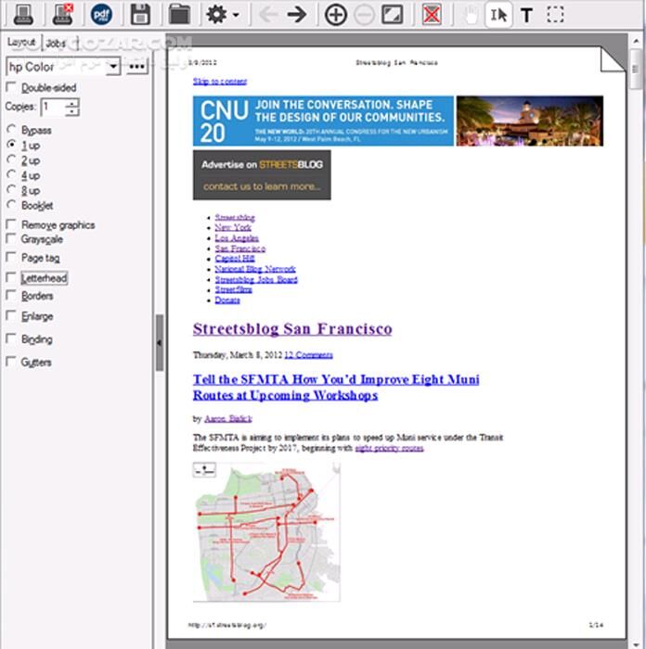
Task: Select the arrow pointer selection tool
Action: (x=498, y=14)
